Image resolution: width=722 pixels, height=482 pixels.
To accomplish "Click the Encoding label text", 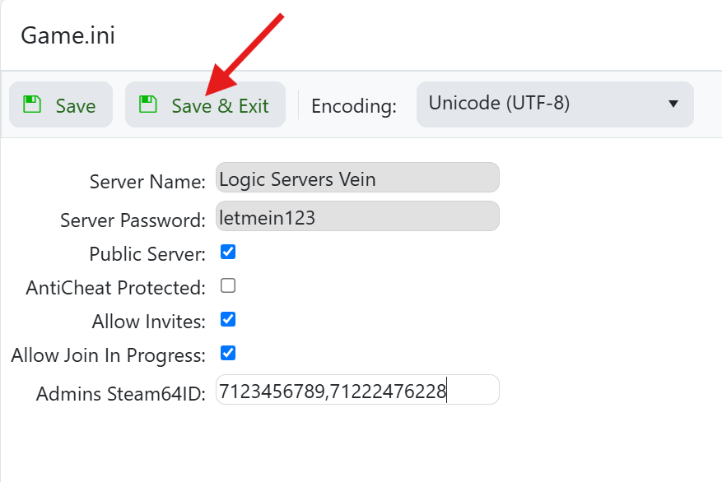I will (354, 106).
